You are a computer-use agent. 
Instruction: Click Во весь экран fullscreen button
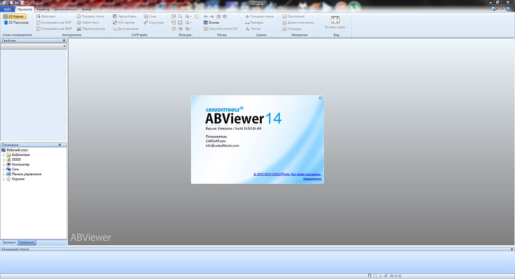click(335, 22)
